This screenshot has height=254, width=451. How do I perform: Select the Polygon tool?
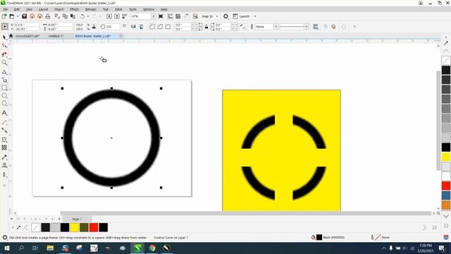[x=4, y=104]
